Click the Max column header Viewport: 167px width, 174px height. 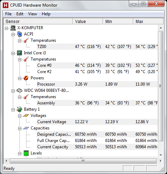point(148,21)
